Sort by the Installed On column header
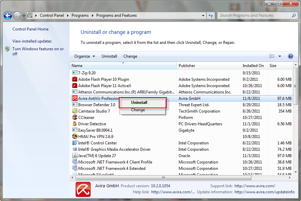Screen dimensions: 301x201 (x=254, y=66)
